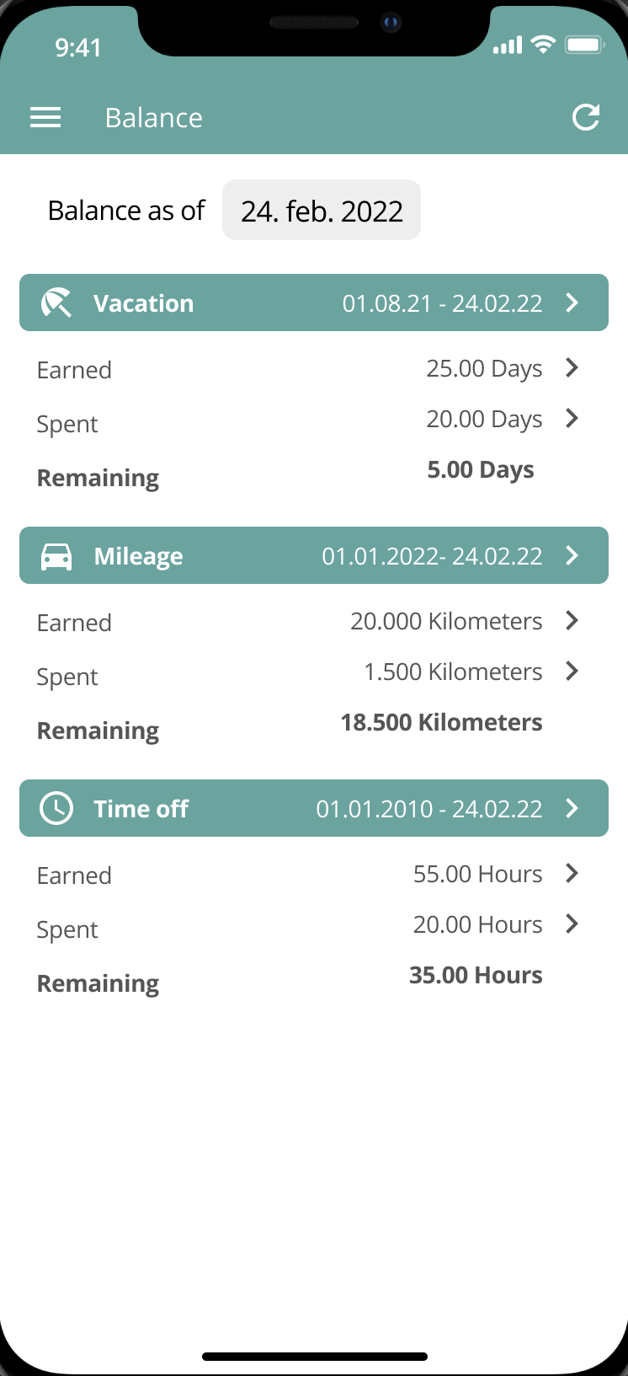Expand the Time off header chevron
The width and height of the screenshot is (628, 1376).
[x=572, y=808]
